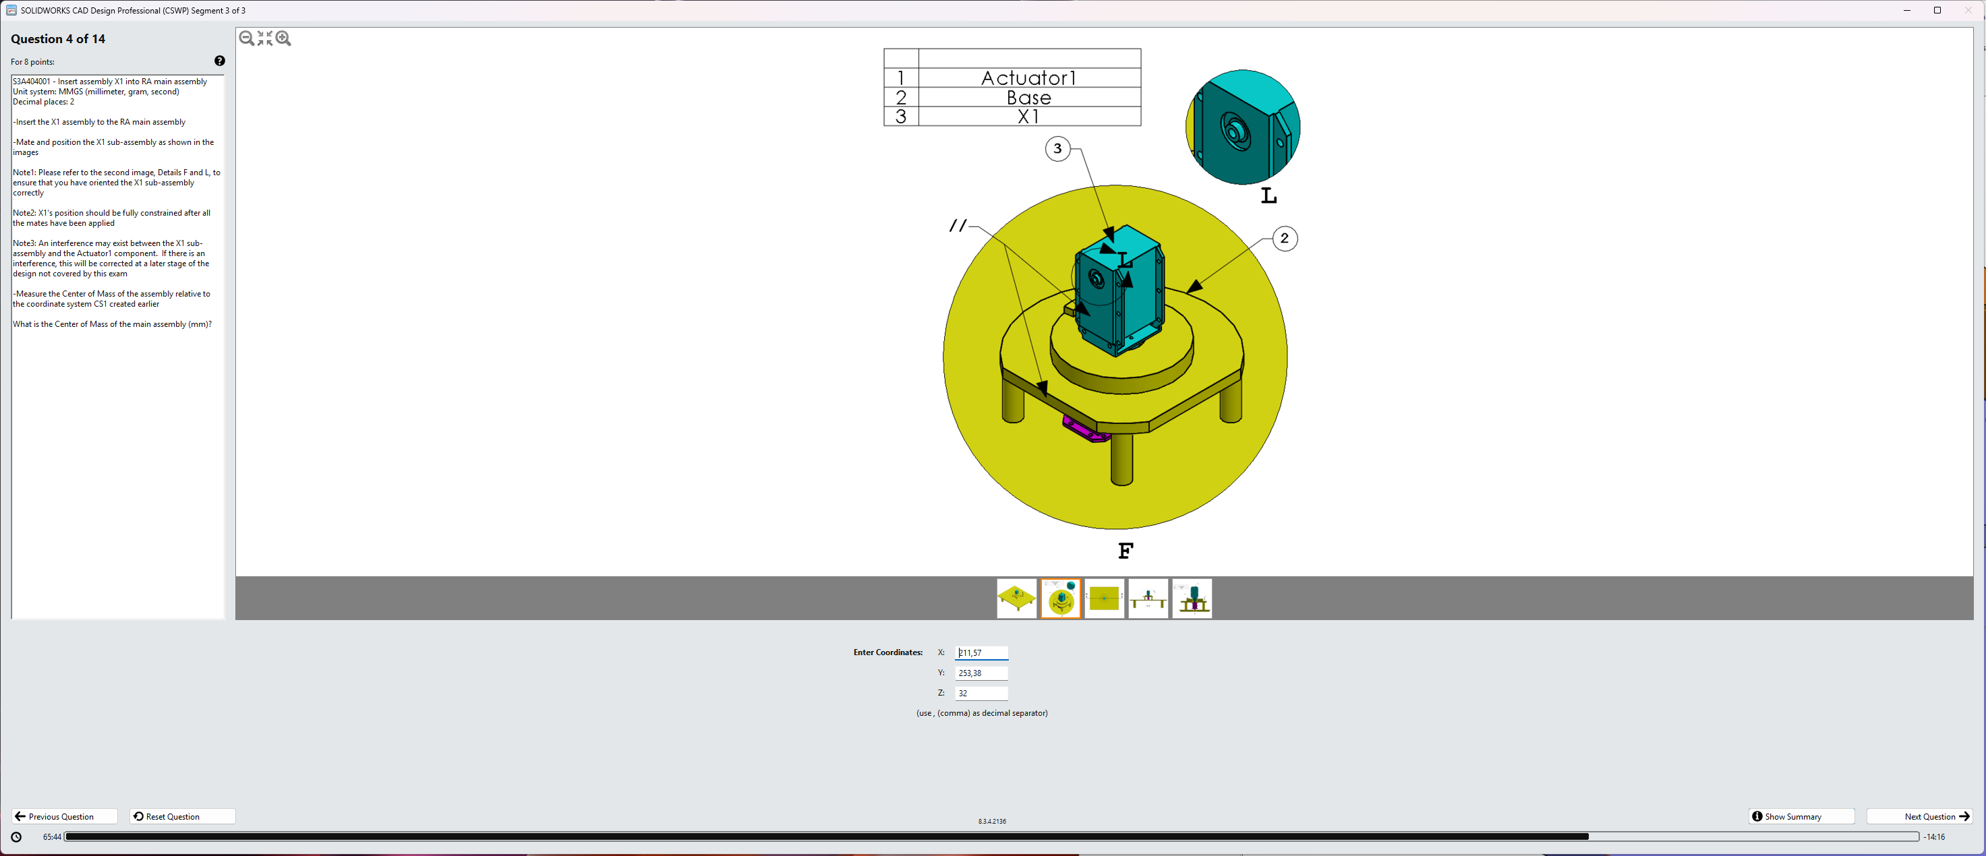Go to Previous Question
Screen dimensions: 1986x856
pyautogui.click(x=64, y=816)
